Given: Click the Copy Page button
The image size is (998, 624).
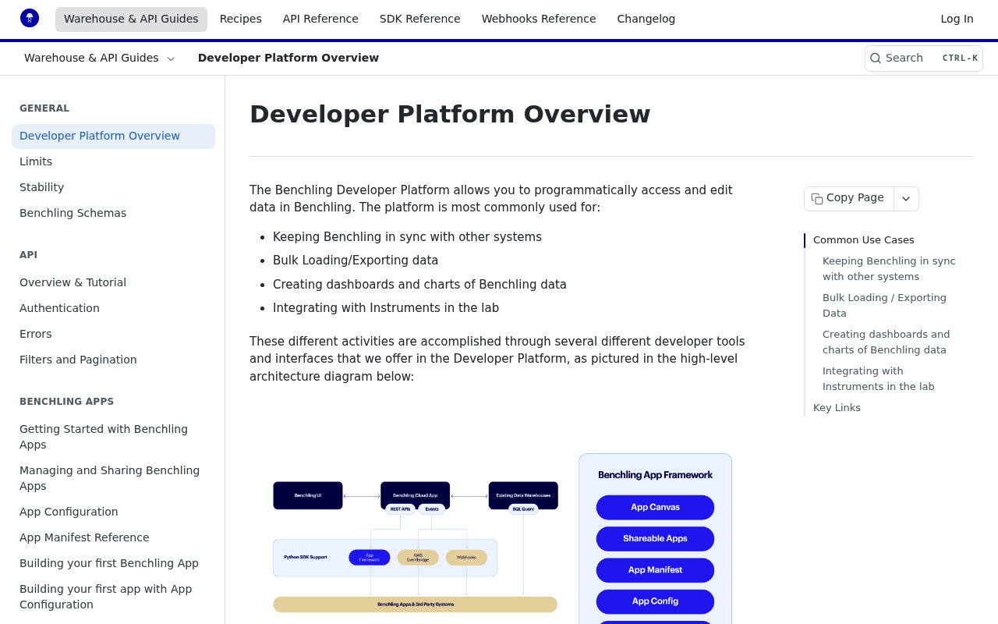Looking at the screenshot, I should [x=849, y=199].
